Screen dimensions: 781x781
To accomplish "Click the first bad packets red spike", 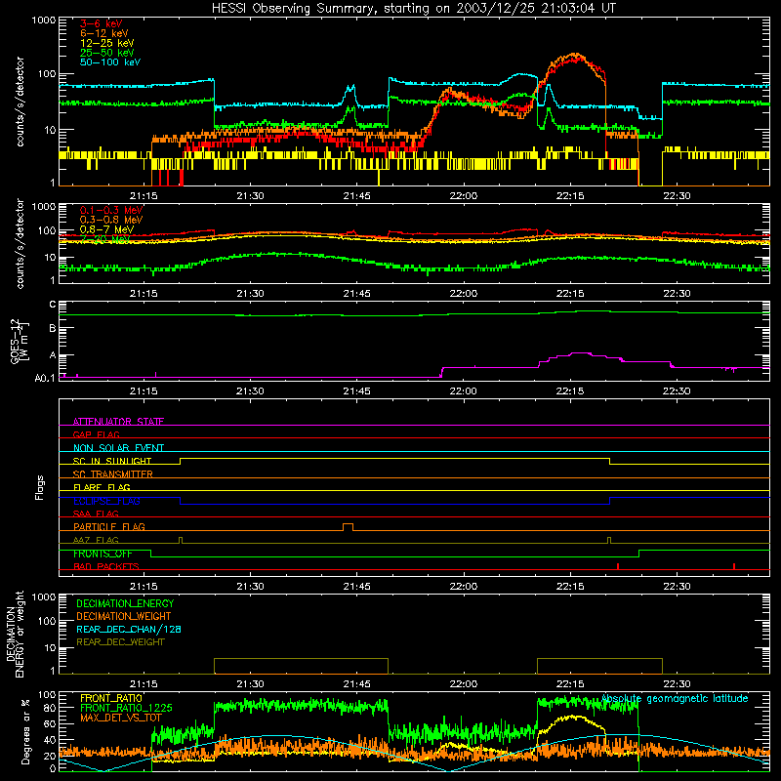I will (x=618, y=566).
